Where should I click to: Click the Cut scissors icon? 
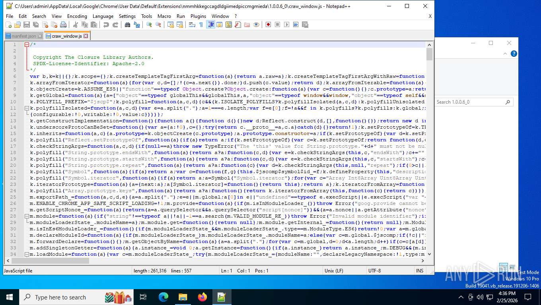point(76,25)
